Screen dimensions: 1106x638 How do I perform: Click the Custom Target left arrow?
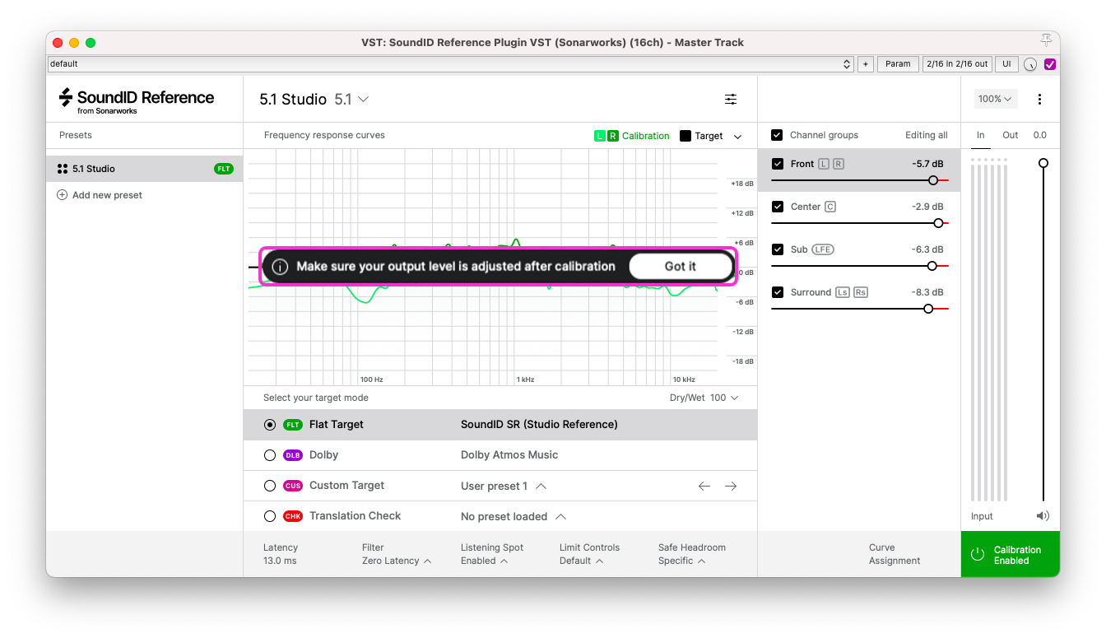point(704,486)
